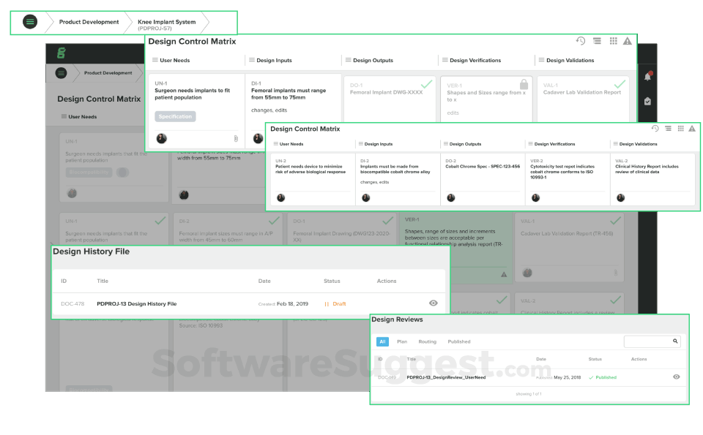This screenshot has height=435, width=703.
Task: Click attachment paperclip on UN-1 Surgeon needs card
Action: coord(236,139)
